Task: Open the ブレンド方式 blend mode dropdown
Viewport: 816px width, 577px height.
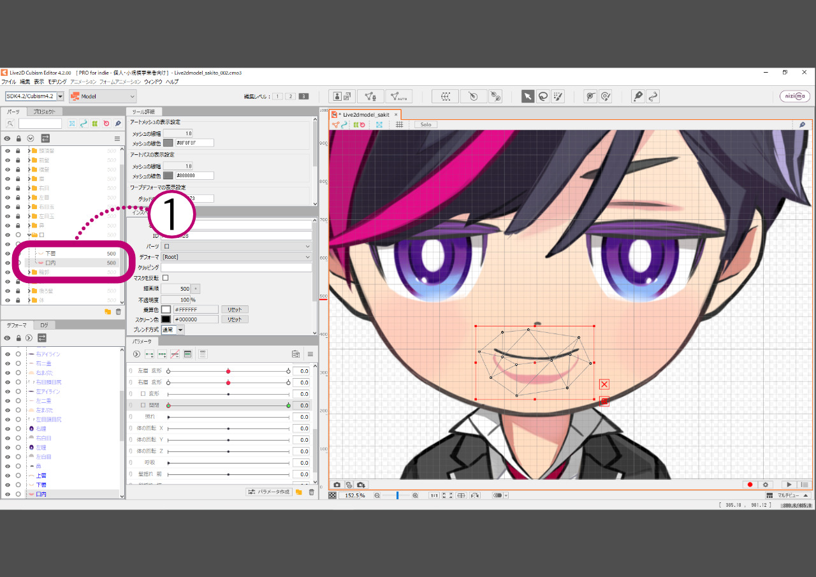Action: pos(173,330)
